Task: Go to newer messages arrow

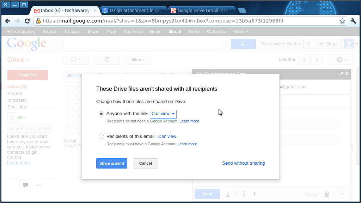Action: tap(304, 60)
